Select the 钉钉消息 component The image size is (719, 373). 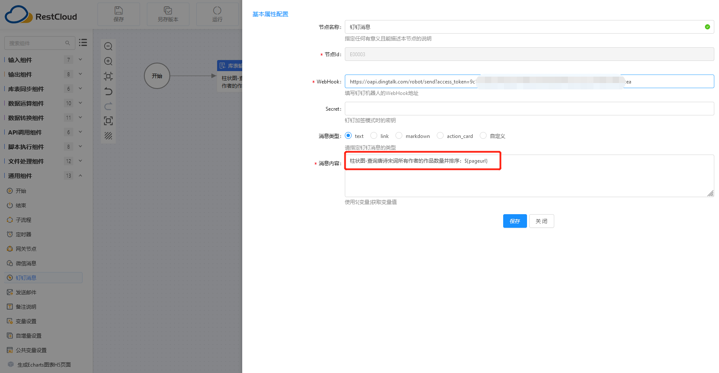[43, 278]
